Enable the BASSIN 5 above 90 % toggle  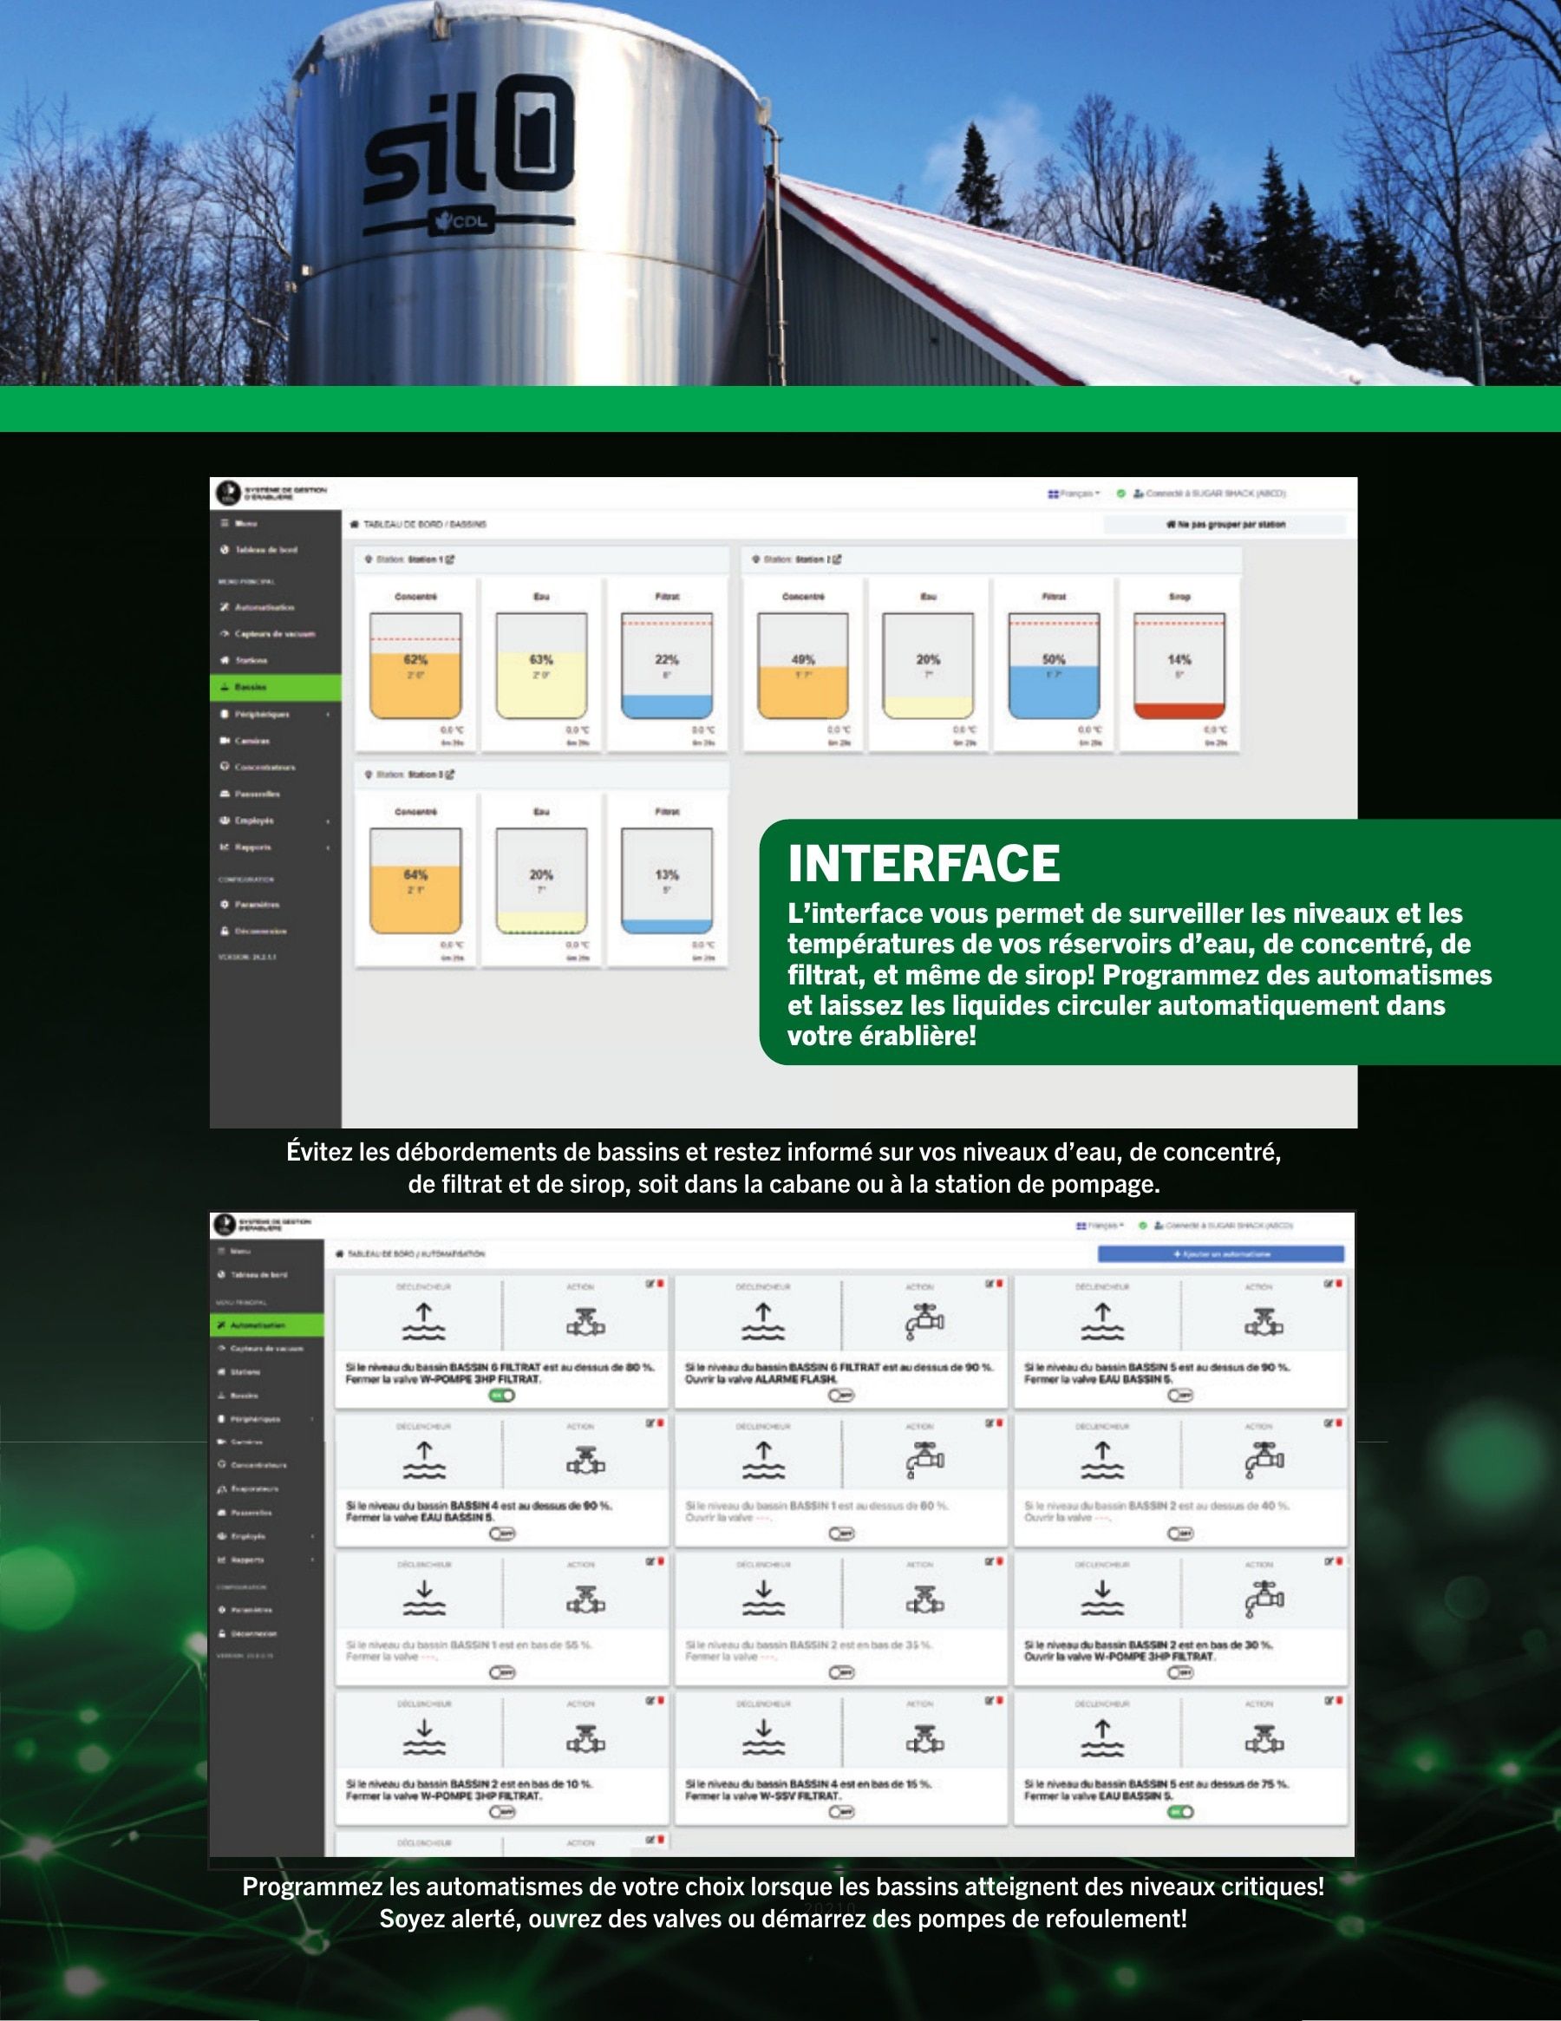coord(1179,1395)
